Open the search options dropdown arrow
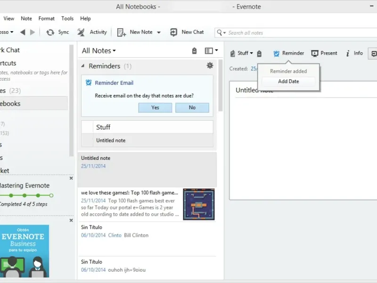The width and height of the screenshot is (377, 283). (x=225, y=33)
